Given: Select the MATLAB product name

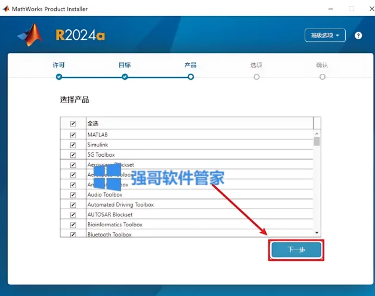Looking at the screenshot, I should (98, 135).
